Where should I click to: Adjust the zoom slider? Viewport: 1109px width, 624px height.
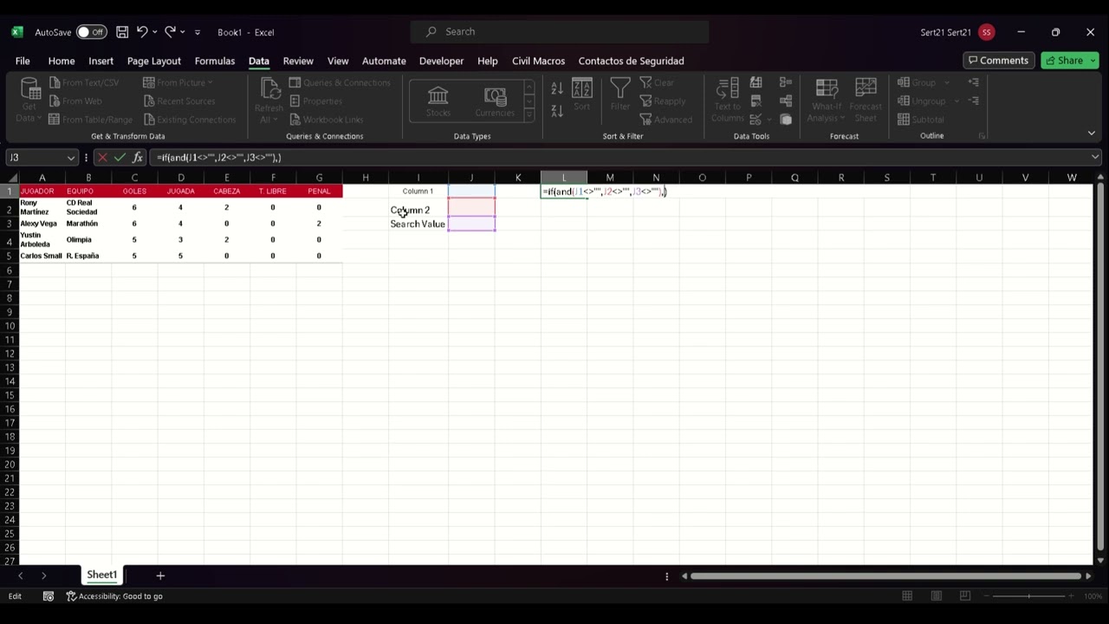[x=1029, y=596]
